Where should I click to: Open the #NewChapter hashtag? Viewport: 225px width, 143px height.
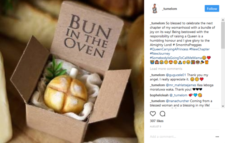point(199,49)
